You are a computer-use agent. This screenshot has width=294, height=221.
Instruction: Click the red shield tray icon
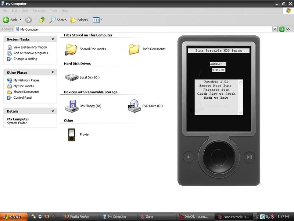[x=272, y=217]
